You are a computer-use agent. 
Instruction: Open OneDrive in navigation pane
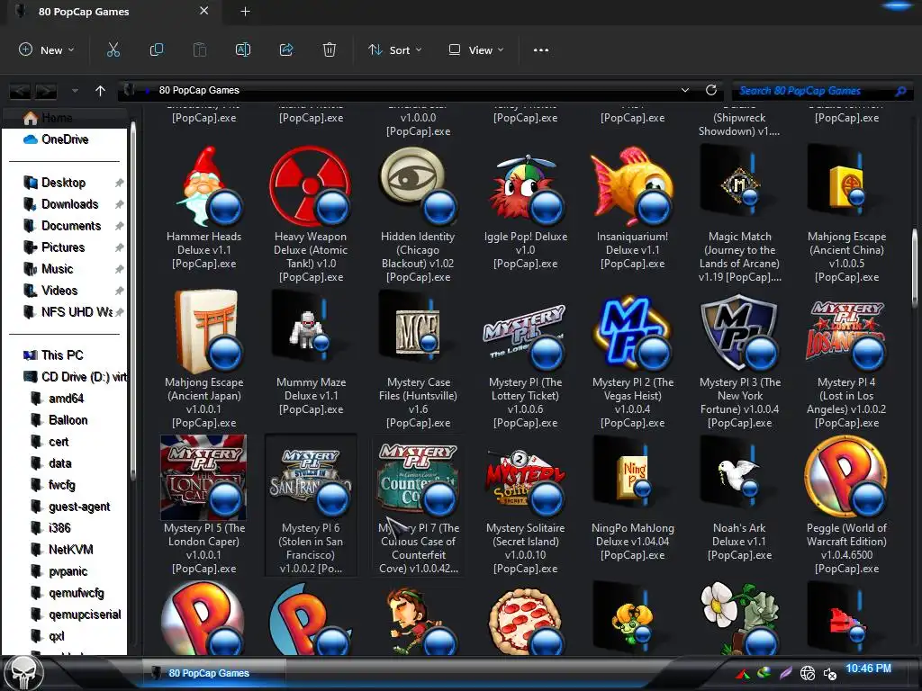pos(65,139)
